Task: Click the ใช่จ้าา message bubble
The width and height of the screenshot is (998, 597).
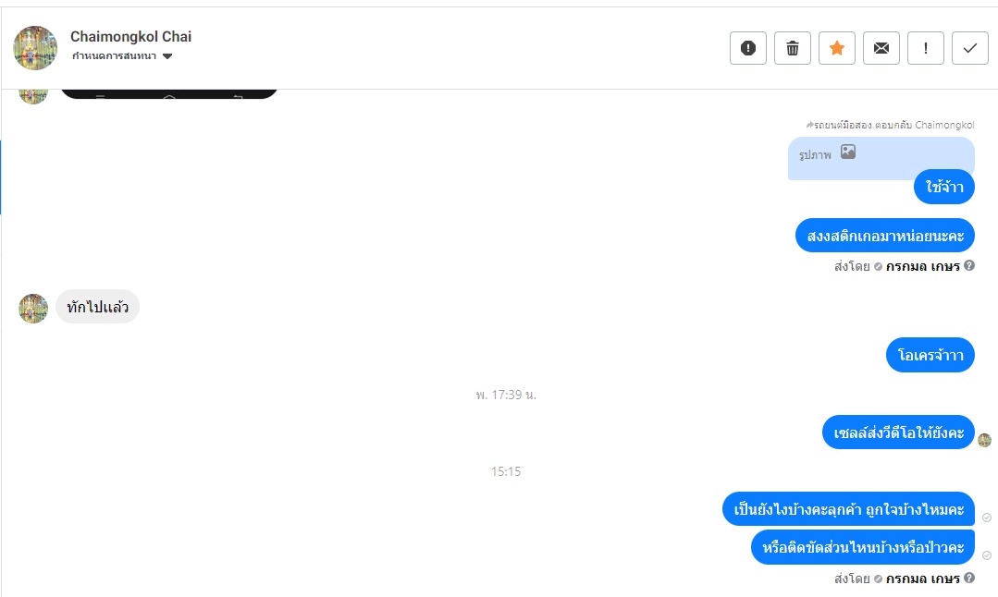Action: point(944,187)
